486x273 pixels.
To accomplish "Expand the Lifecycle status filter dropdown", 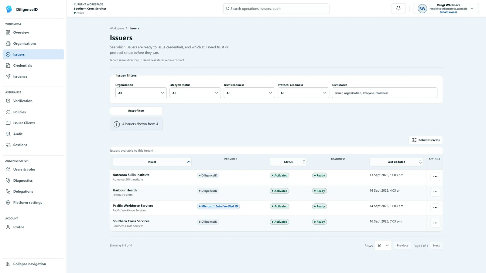I will tap(195, 93).
